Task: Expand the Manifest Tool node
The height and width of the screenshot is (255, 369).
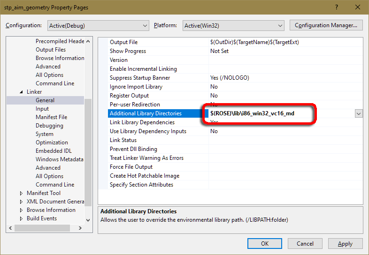Action: click(x=21, y=193)
